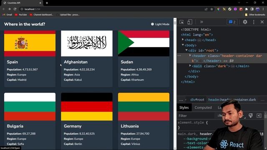Click the Bulgaria flag image
This screenshot has height=150, width=267.
click(30, 107)
